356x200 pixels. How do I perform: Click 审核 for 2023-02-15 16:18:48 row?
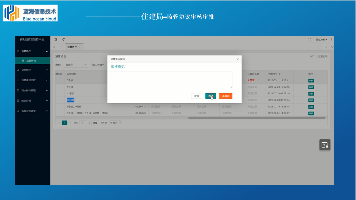(x=311, y=107)
